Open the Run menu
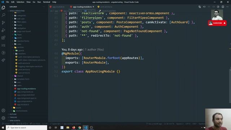The width and height of the screenshot is (231, 130). [x=39, y=2]
